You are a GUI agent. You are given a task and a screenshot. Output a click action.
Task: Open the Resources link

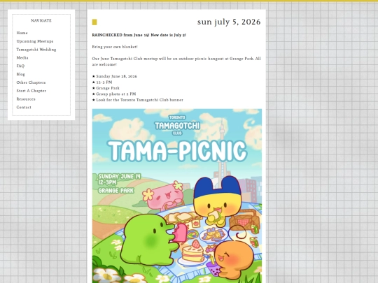point(26,99)
